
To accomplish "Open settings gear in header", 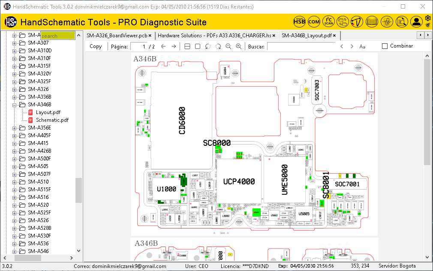I will click(x=428, y=18).
